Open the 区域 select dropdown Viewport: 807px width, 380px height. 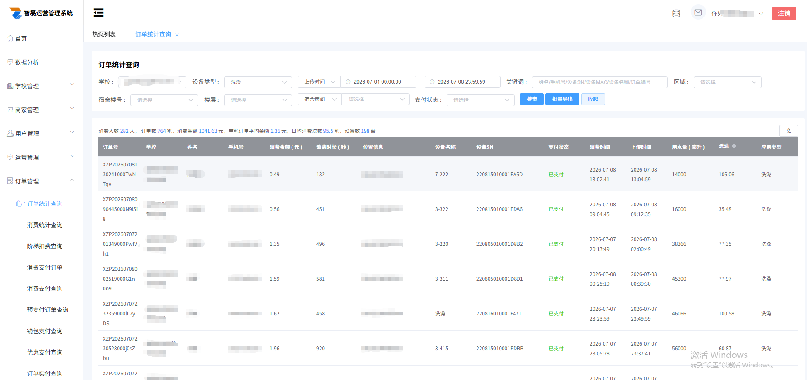pos(727,82)
